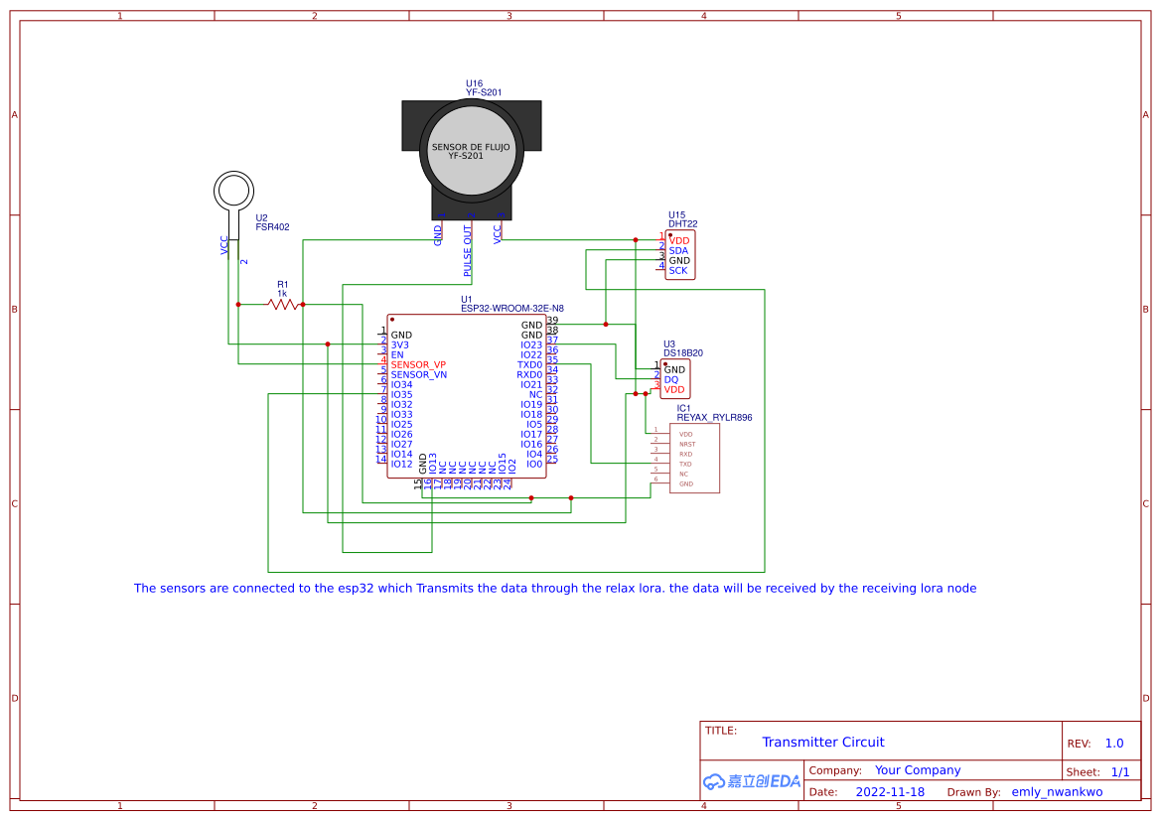The image size is (1161, 821).
Task: Click the revision value 1.0
Action: (x=1114, y=742)
